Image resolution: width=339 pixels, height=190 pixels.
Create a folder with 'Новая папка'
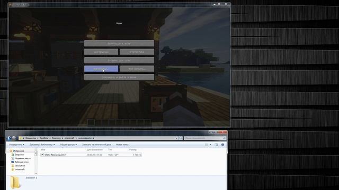[122, 145]
